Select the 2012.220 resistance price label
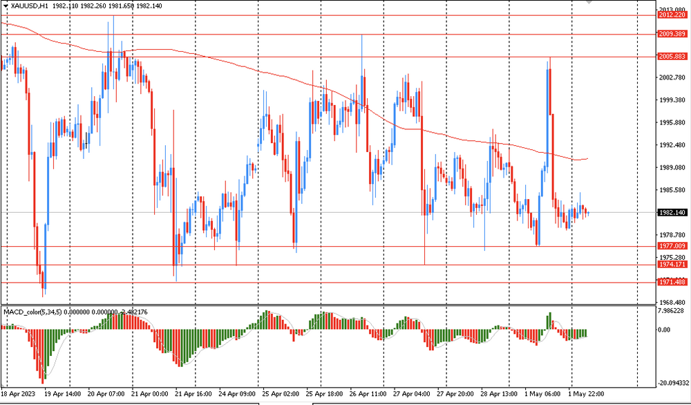This screenshot has height=405, width=691. 672,15
